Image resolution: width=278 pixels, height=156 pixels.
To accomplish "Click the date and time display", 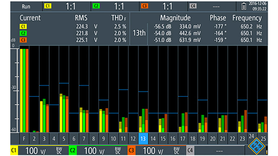I will tap(257, 6).
